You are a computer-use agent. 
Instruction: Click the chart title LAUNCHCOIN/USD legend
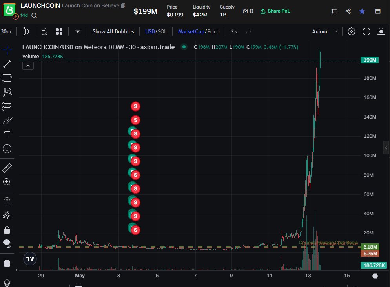point(98,47)
